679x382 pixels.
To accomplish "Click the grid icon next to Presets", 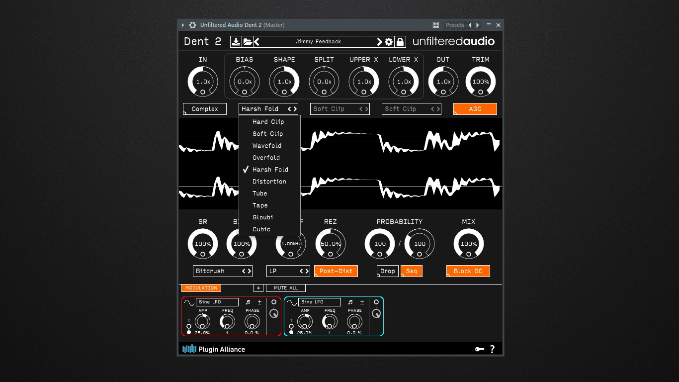I will coord(436,25).
